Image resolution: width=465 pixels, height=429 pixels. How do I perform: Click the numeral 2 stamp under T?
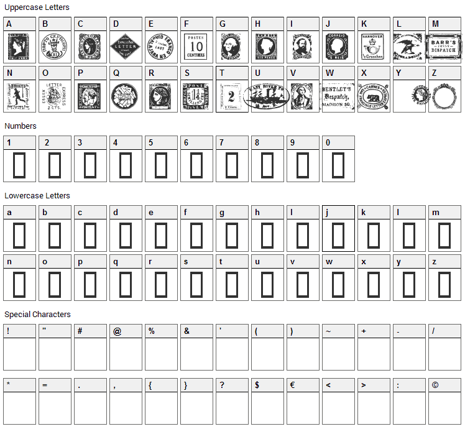(x=231, y=96)
